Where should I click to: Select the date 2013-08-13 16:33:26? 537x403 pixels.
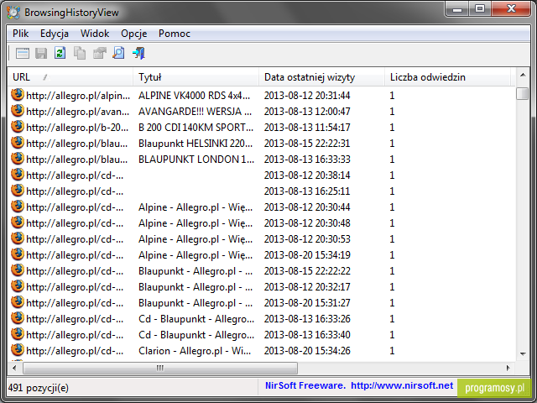pos(307,319)
